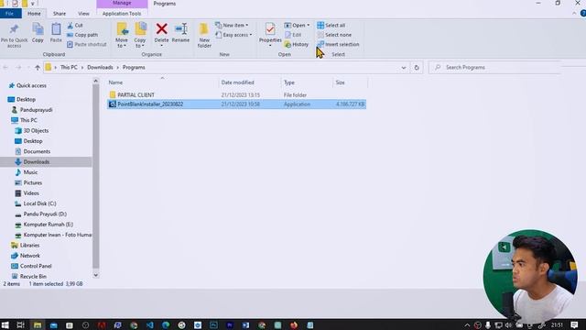Open Quick access in the navigation pane
Image resolution: width=586 pixels, height=330 pixels.
point(31,85)
